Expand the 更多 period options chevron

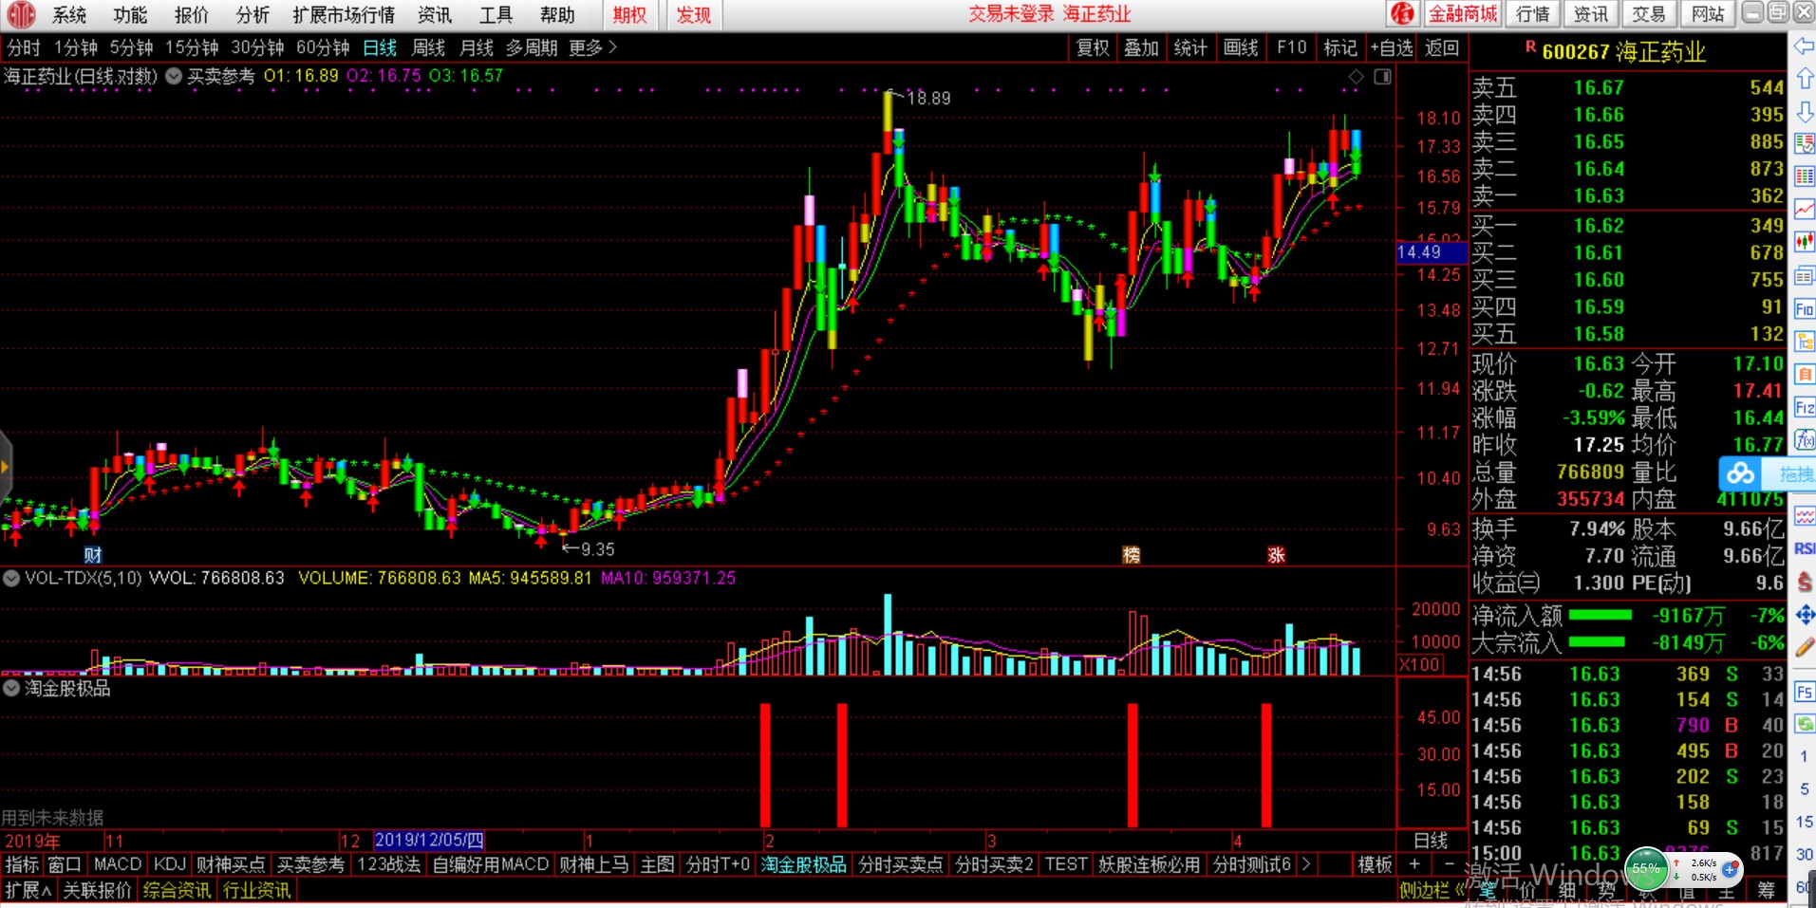tap(612, 46)
